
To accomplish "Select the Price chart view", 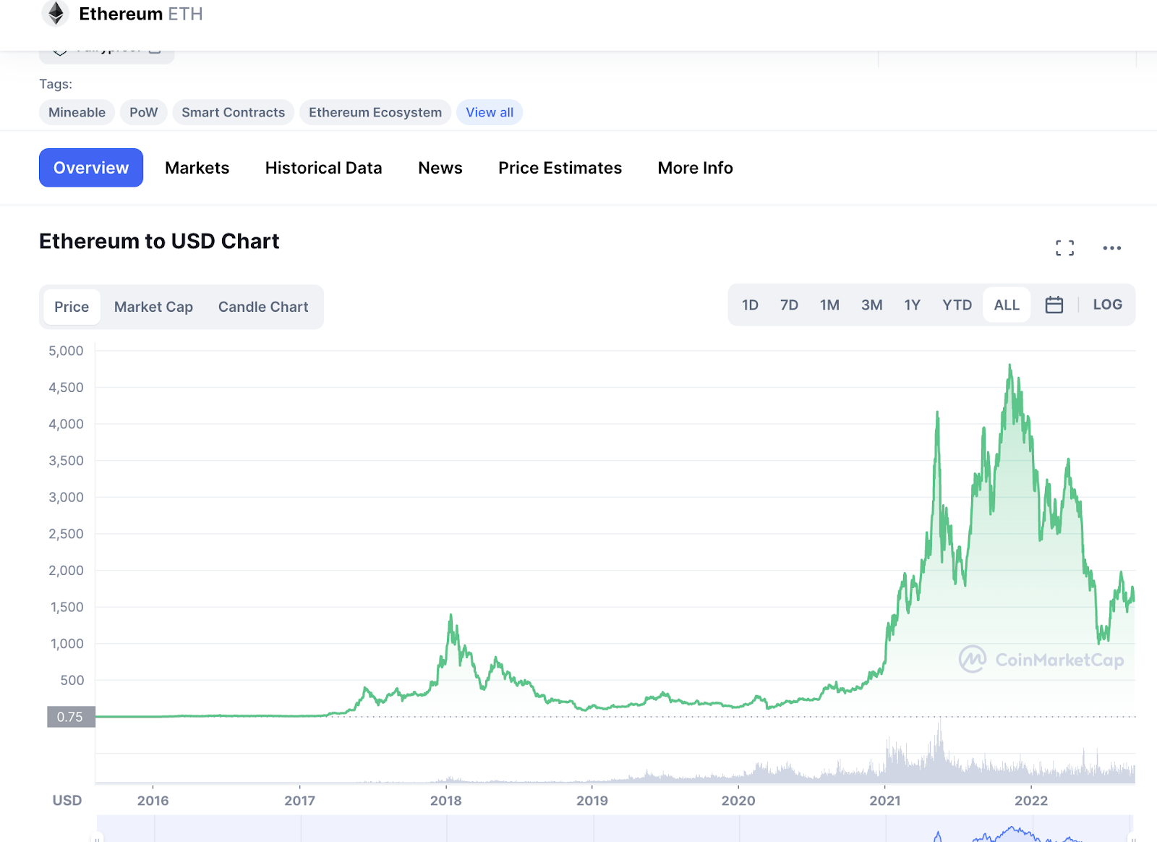I will [x=72, y=307].
